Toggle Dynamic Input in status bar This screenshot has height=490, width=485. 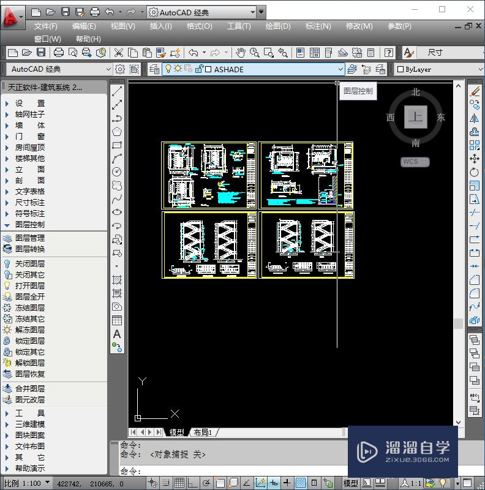pyautogui.click(x=274, y=483)
